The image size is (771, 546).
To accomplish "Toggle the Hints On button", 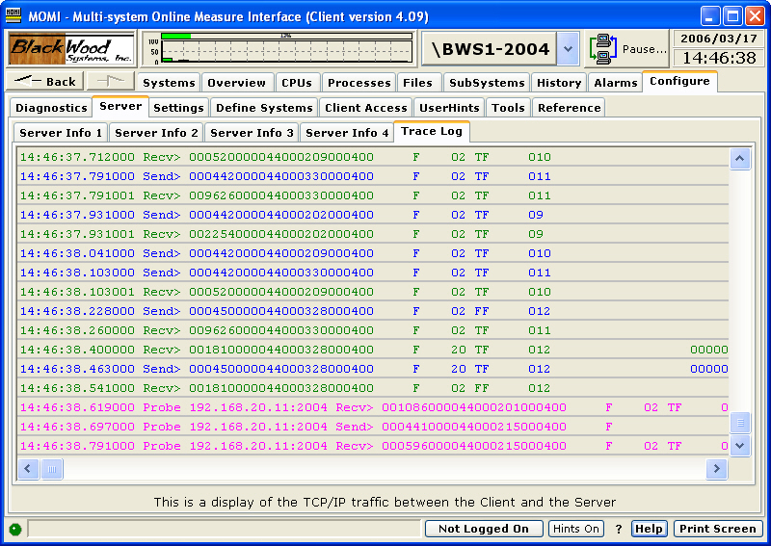I will 575,529.
